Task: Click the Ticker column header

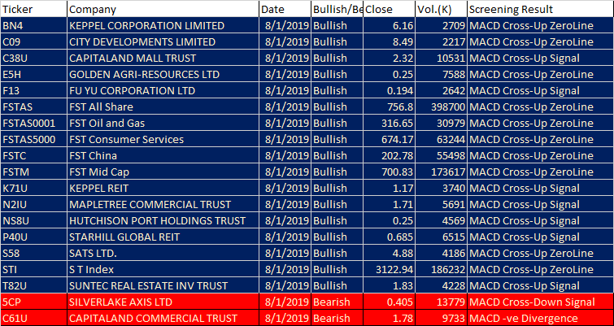Action: (33, 9)
